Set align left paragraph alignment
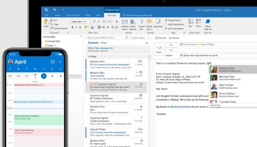Viewport: 257px width, 147px height. coord(99,27)
